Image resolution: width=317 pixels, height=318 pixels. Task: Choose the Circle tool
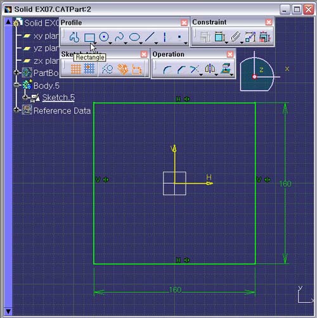104,37
